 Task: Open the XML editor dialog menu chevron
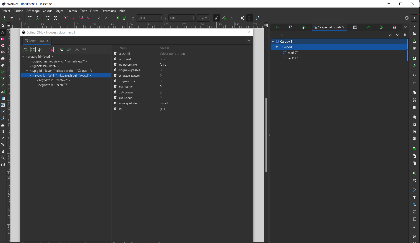[249, 41]
